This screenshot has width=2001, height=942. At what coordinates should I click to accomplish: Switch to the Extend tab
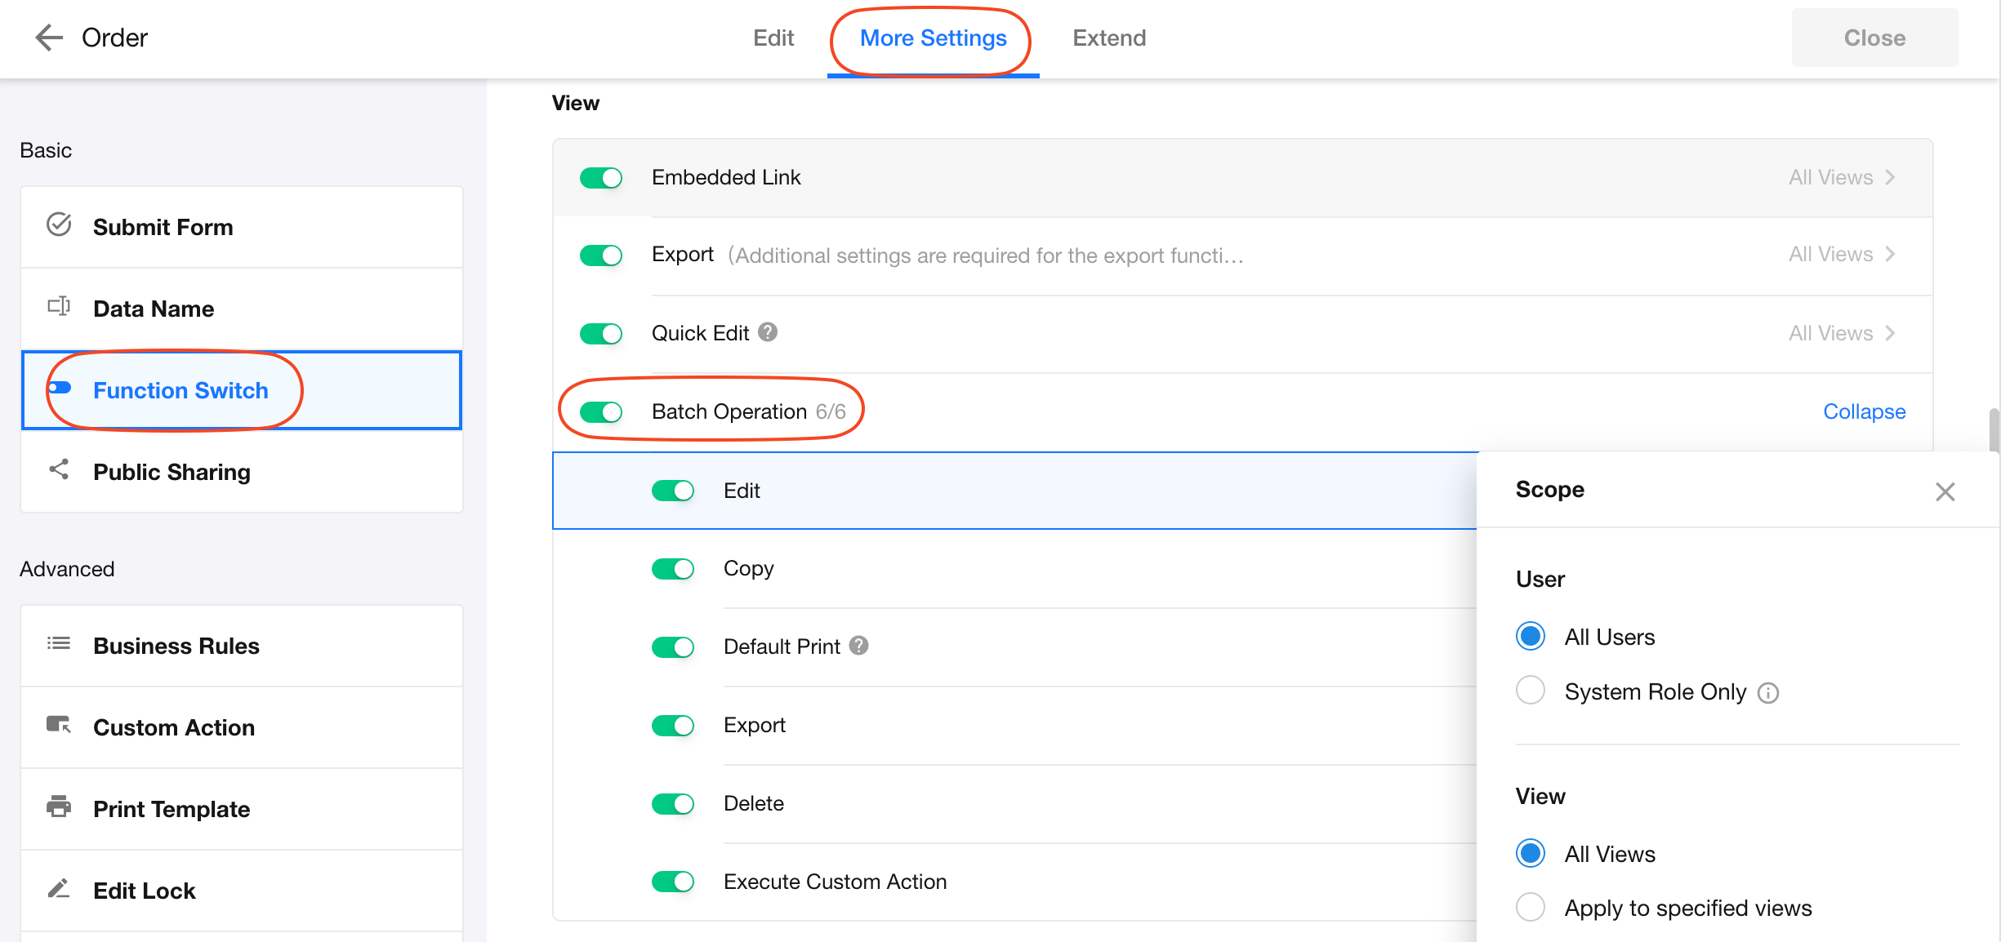click(1109, 38)
